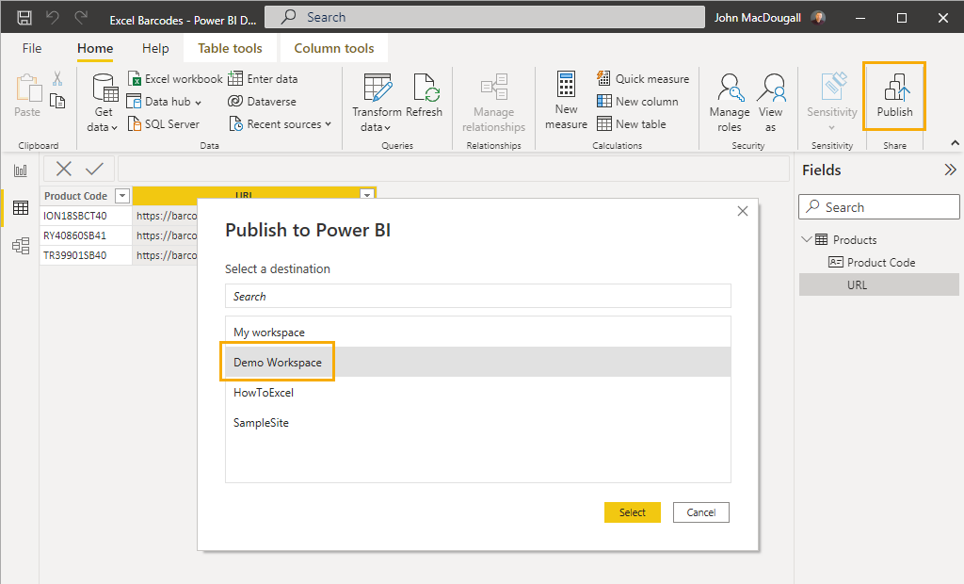Viewport: 964px width, 584px height.
Task: Click the yellow Select button
Action: [632, 512]
